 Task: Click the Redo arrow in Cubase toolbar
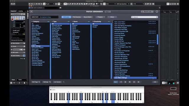(14, 4)
